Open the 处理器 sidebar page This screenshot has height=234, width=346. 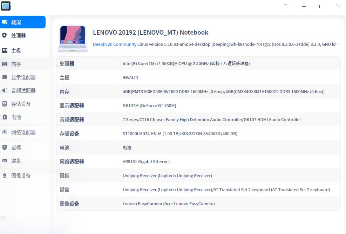(23, 35)
